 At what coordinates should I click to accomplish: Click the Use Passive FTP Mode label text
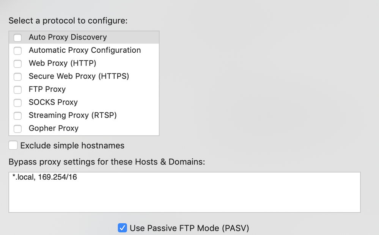189,228
